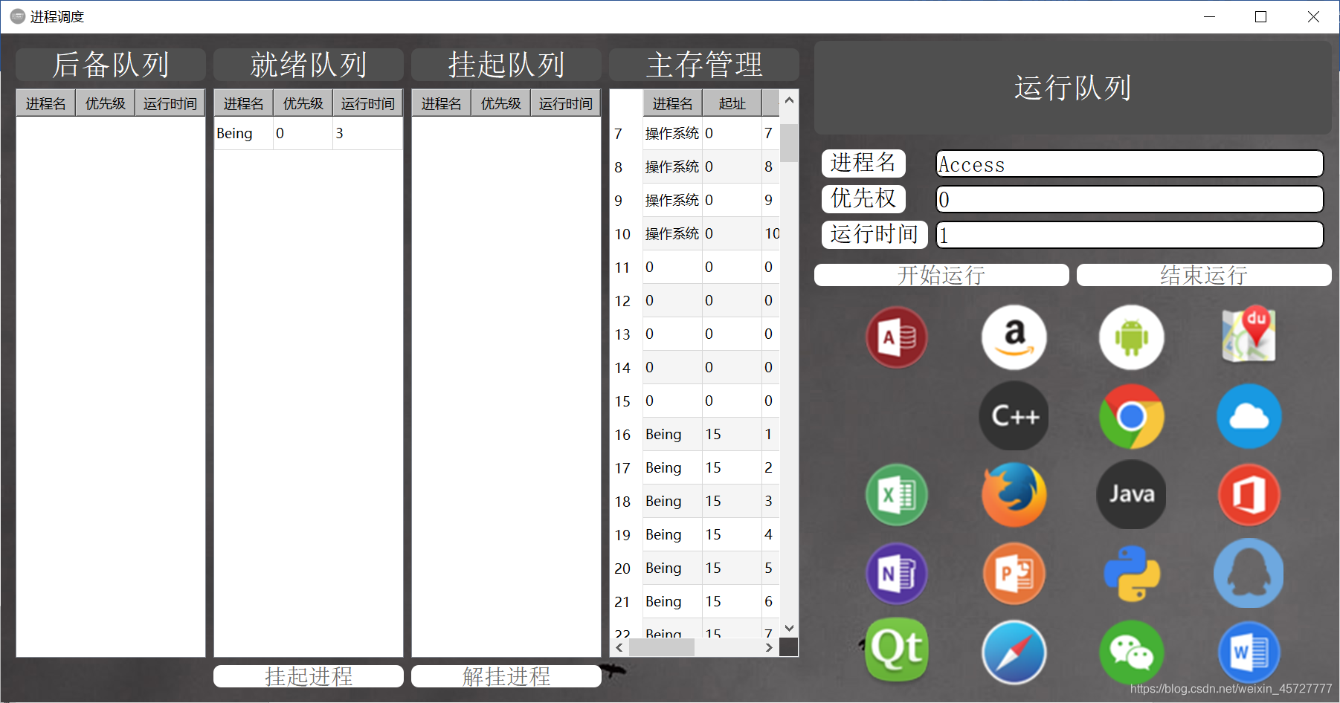Click the 运行时间 header in 就绪队列
The height and width of the screenshot is (703, 1340).
pos(368,103)
